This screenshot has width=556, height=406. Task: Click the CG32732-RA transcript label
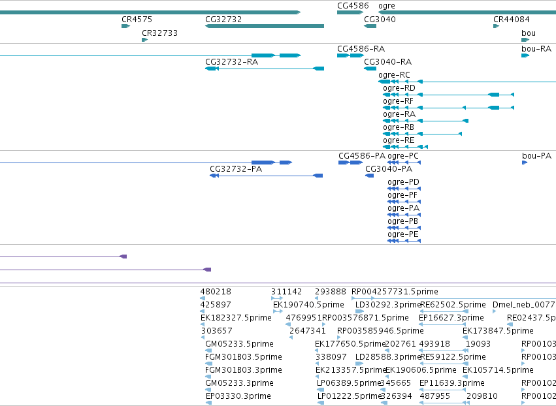[231, 62]
